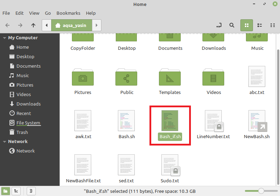This screenshot has height=196, width=280.
Task: Close the Home window
Action: (275, 4)
